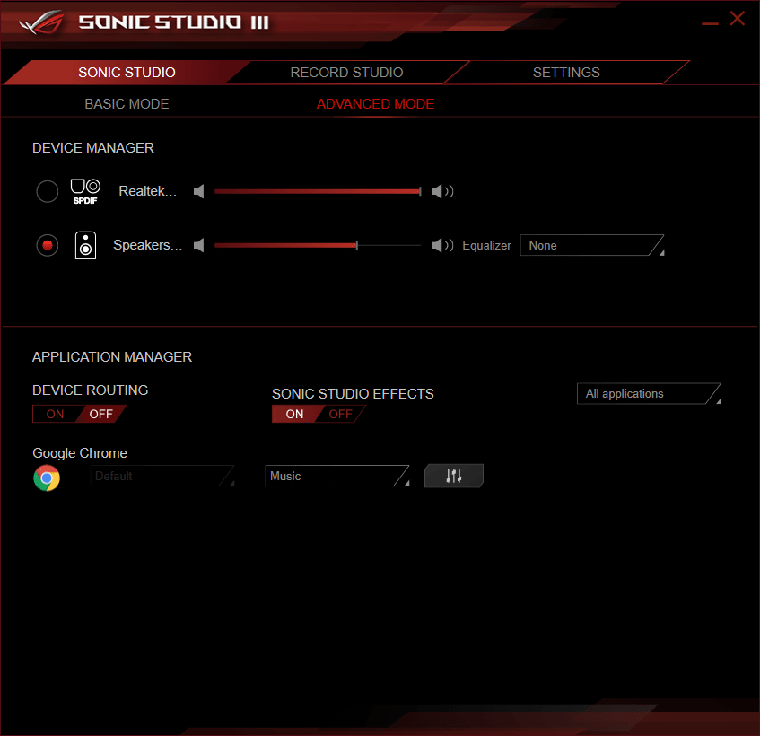Adjust the Realtek volume slider
The height and width of the screenshot is (736, 760).
pyautogui.click(x=318, y=191)
